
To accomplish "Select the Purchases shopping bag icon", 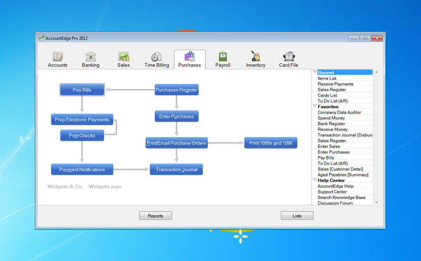I will click(x=189, y=56).
